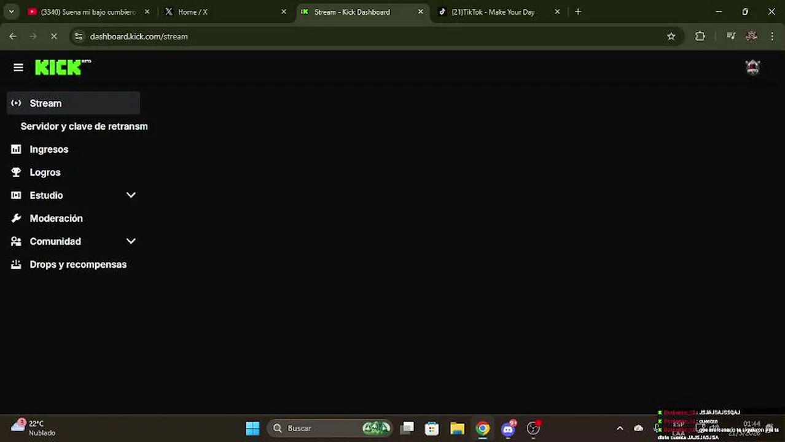Viewport: 785px width, 442px height.
Task: Close the TikTok tab
Action: pyautogui.click(x=558, y=12)
